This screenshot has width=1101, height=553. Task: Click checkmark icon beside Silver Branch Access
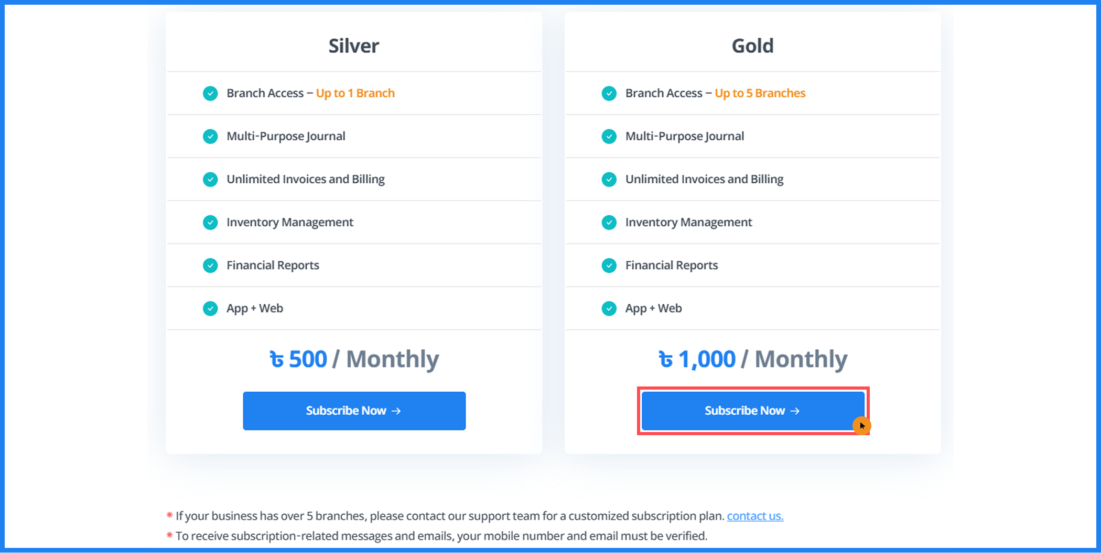click(x=210, y=93)
